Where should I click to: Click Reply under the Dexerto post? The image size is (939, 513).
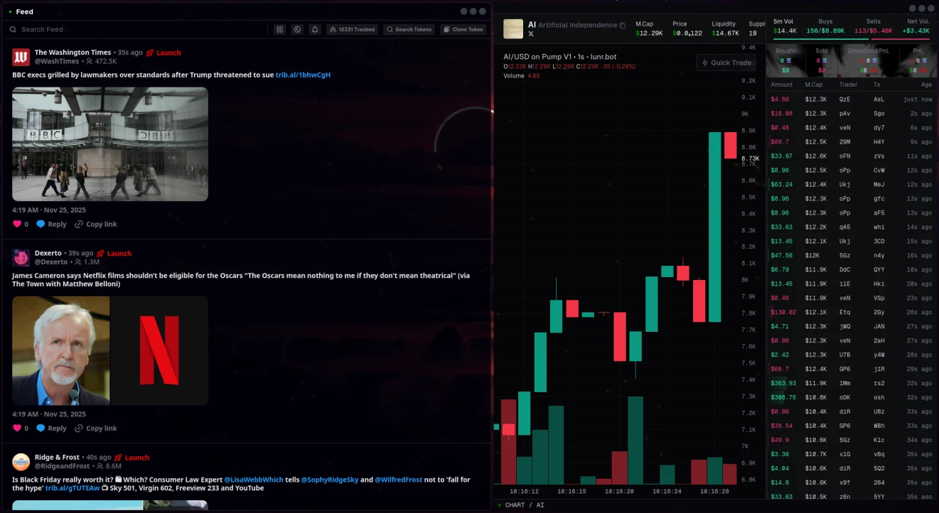pos(51,428)
